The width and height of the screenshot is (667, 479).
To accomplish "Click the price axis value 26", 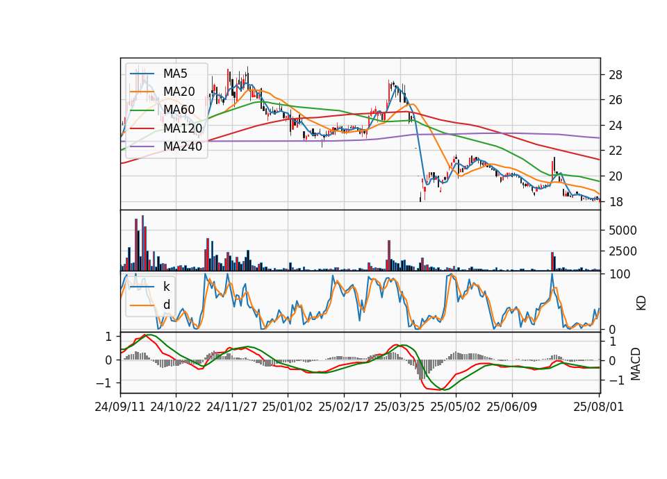I will coord(616,100).
